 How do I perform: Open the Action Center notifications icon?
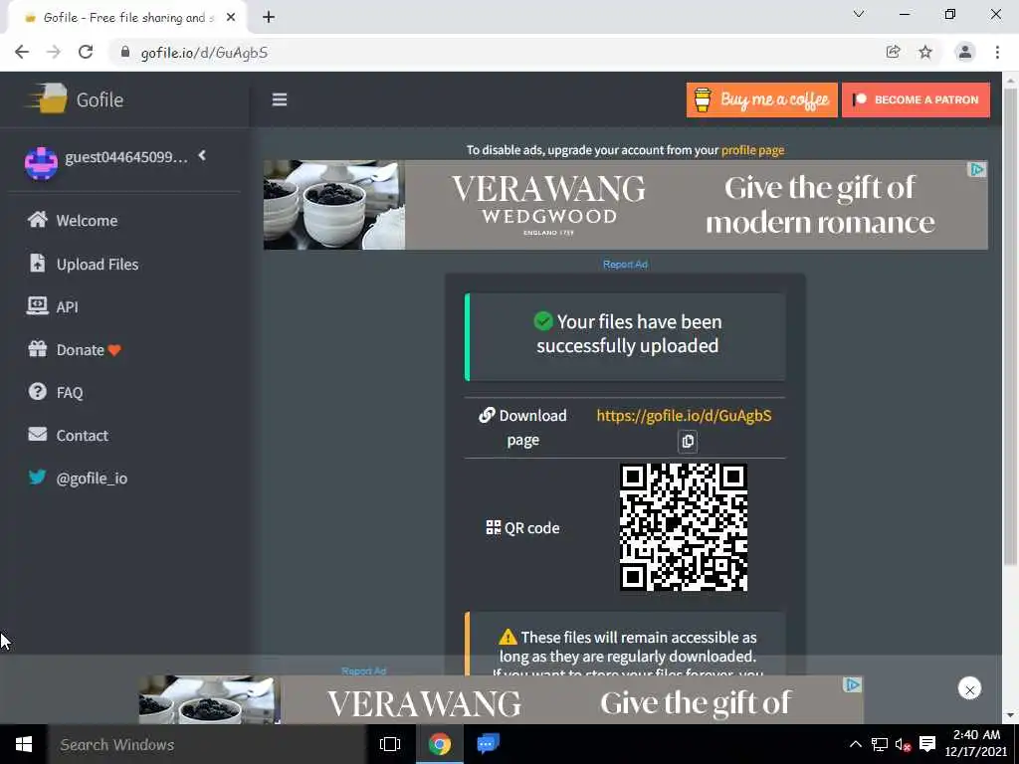click(927, 744)
